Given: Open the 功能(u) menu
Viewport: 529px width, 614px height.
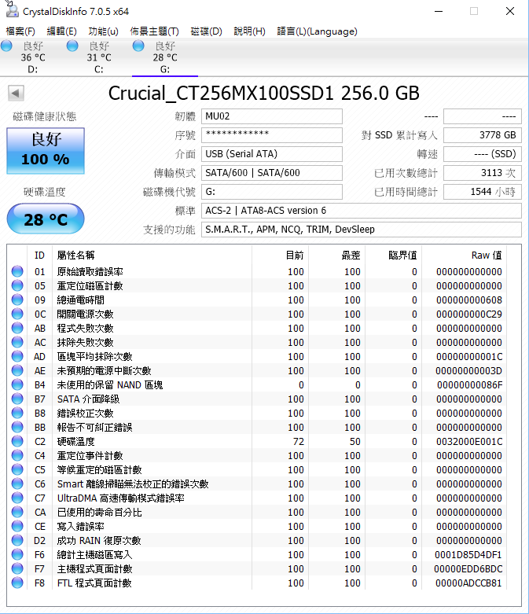Looking at the screenshot, I should (104, 31).
